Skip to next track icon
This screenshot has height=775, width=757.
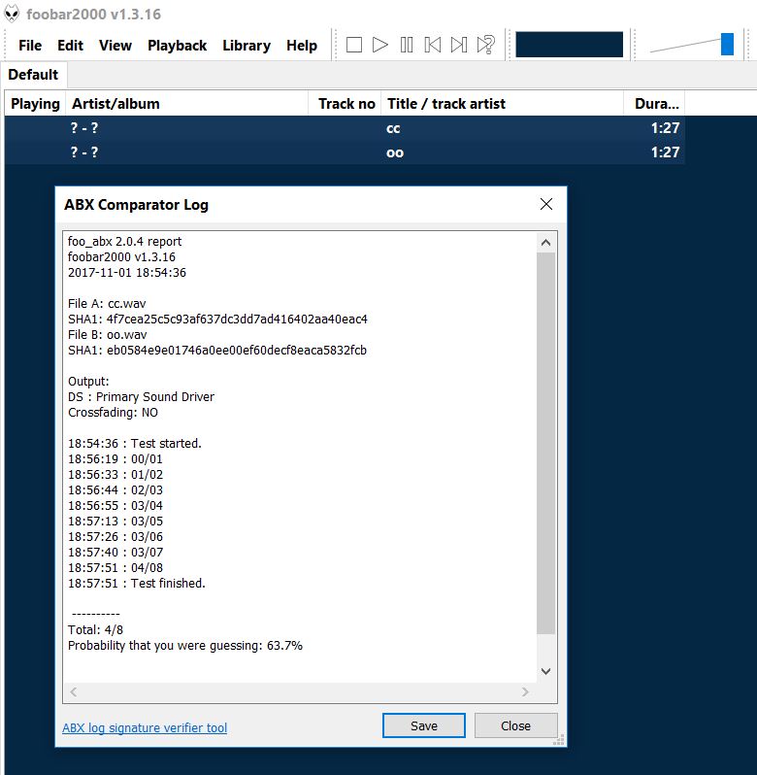click(x=459, y=45)
